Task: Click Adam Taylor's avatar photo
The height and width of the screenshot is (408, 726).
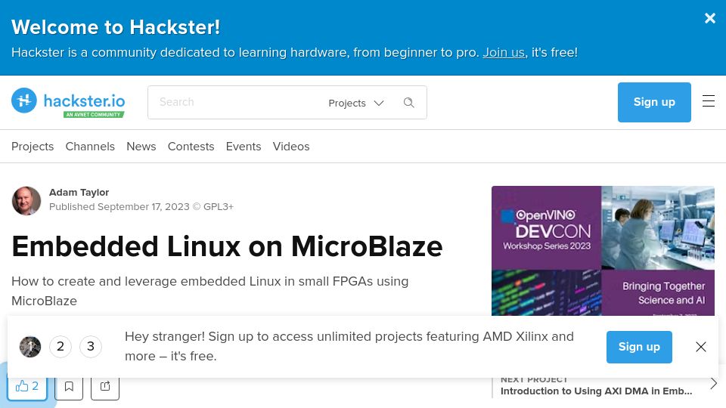Action: point(26,201)
